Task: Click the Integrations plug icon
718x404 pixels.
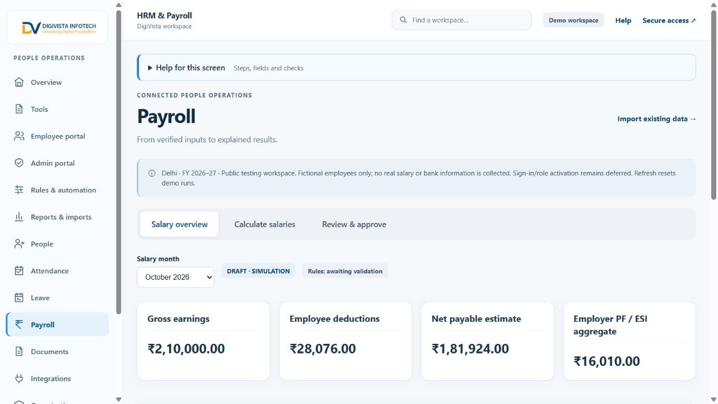Action: tap(19, 378)
